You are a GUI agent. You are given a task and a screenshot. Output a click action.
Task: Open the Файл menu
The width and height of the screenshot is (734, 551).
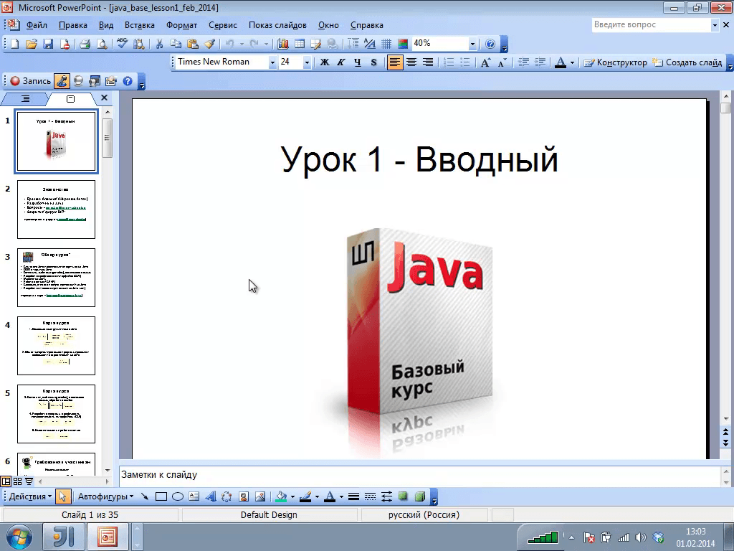(x=37, y=25)
